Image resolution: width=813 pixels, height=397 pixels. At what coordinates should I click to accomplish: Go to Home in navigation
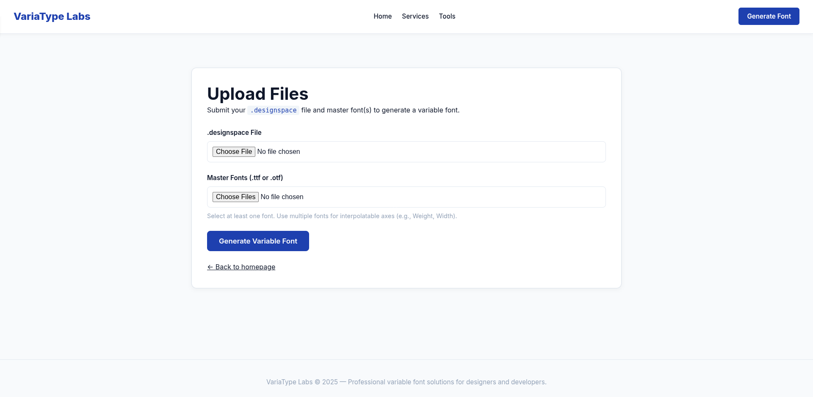(382, 16)
